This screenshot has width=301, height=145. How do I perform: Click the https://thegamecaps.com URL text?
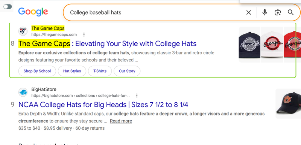(54, 34)
